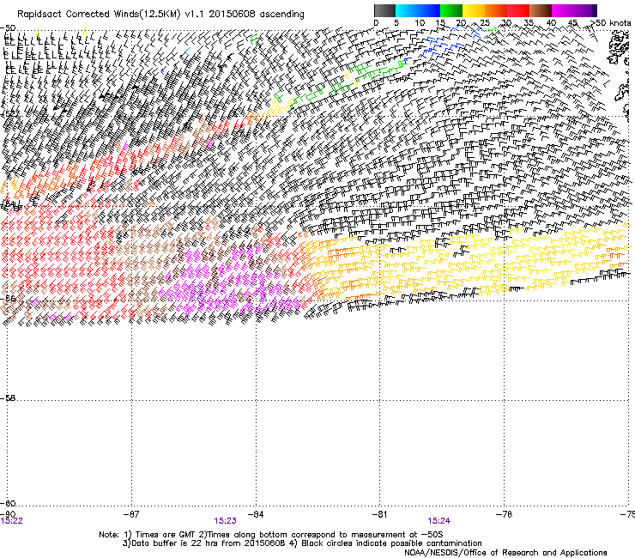This screenshot has height=558, width=635.
Task: Click the '-84' longitude axis label
Action: point(256,514)
